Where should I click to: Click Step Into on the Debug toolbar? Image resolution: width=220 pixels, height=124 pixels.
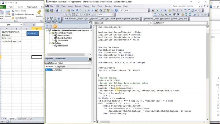tap(173, 10)
